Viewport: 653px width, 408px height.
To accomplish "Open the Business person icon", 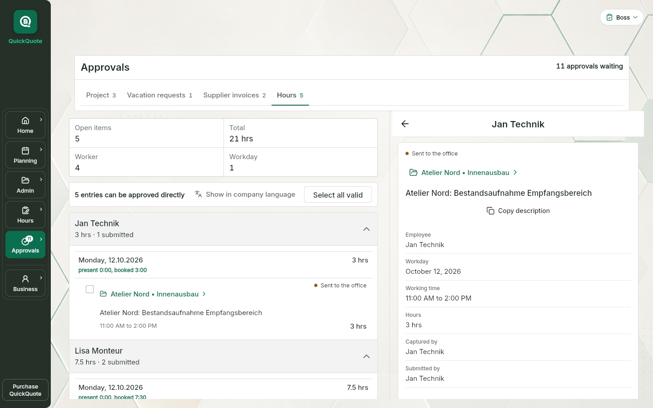I will click(25, 279).
